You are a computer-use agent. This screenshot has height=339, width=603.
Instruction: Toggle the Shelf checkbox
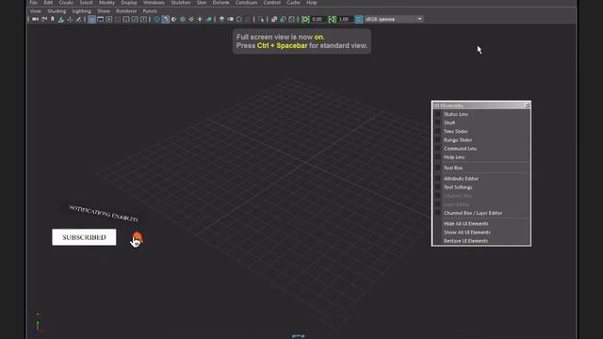[437, 122]
